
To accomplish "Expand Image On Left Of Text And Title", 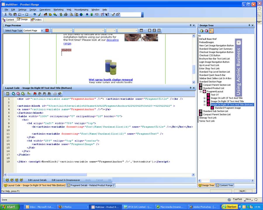I will [x=205, y=98].
